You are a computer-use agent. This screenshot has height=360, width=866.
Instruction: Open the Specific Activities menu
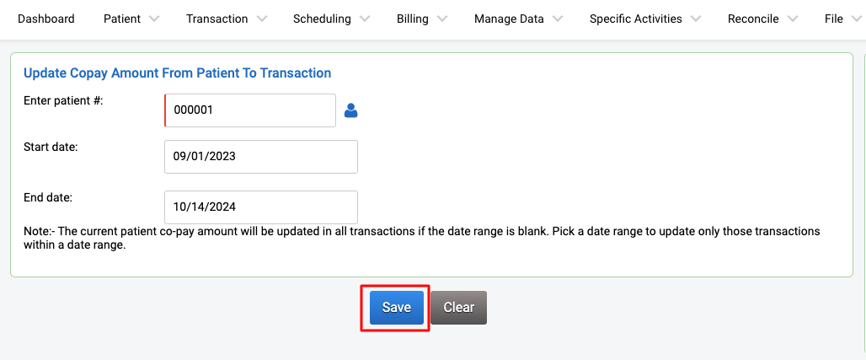point(636,19)
